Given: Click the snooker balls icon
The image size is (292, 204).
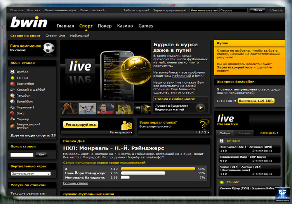Looking at the screenshot, I should 13,119.
